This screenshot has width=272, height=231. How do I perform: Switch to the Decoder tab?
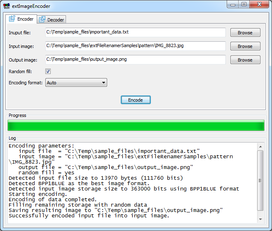tap(52, 19)
